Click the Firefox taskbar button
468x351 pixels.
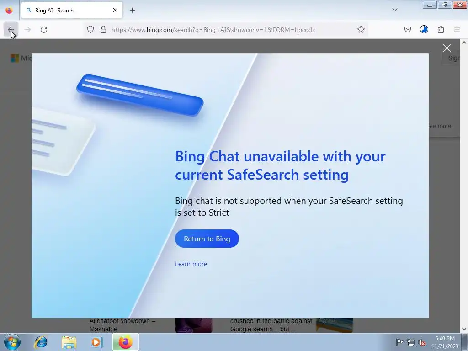point(125,342)
